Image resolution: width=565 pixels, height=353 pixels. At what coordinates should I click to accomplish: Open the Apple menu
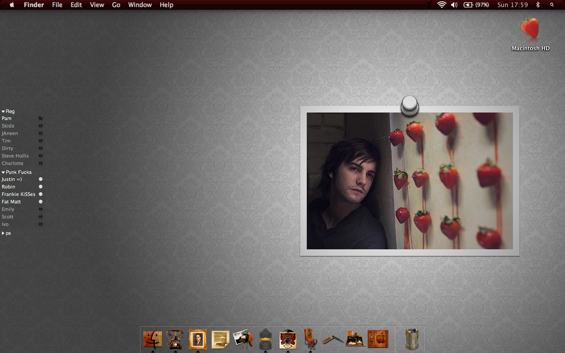click(12, 5)
